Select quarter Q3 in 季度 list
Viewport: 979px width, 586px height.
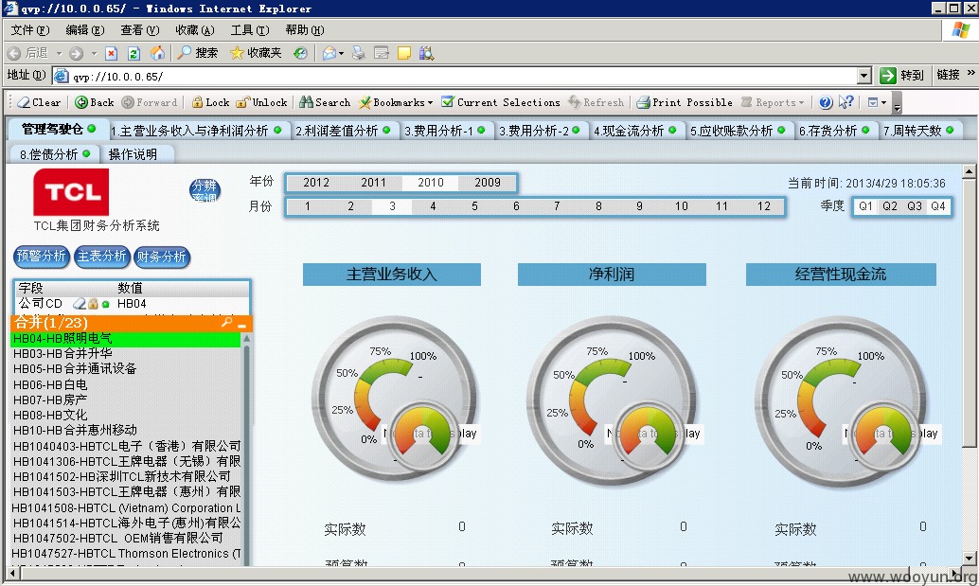pos(915,206)
